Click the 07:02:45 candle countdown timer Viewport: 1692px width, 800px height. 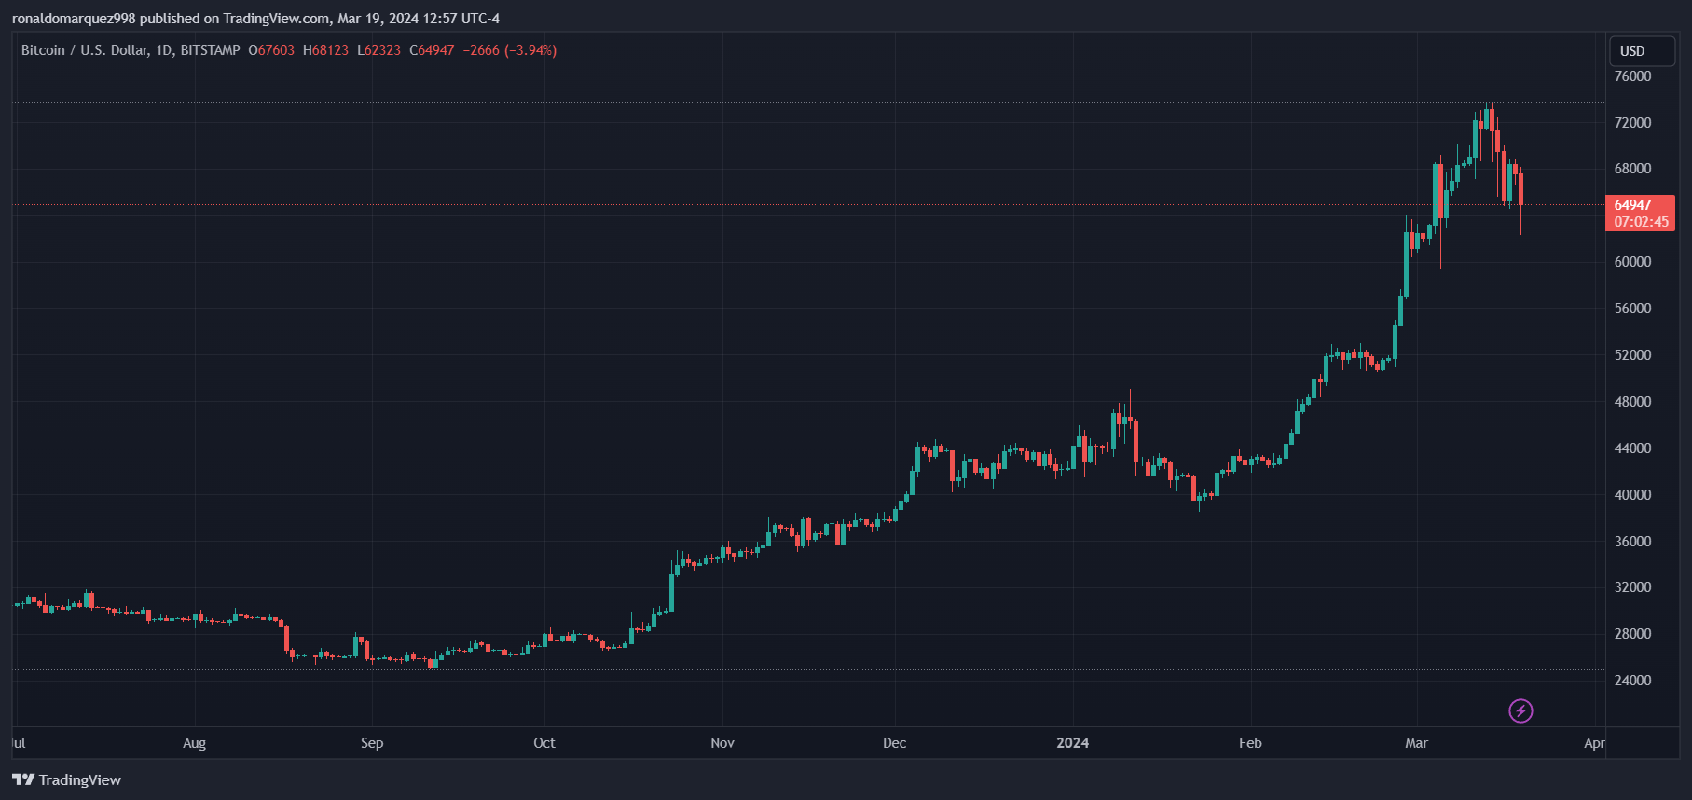click(x=1641, y=222)
